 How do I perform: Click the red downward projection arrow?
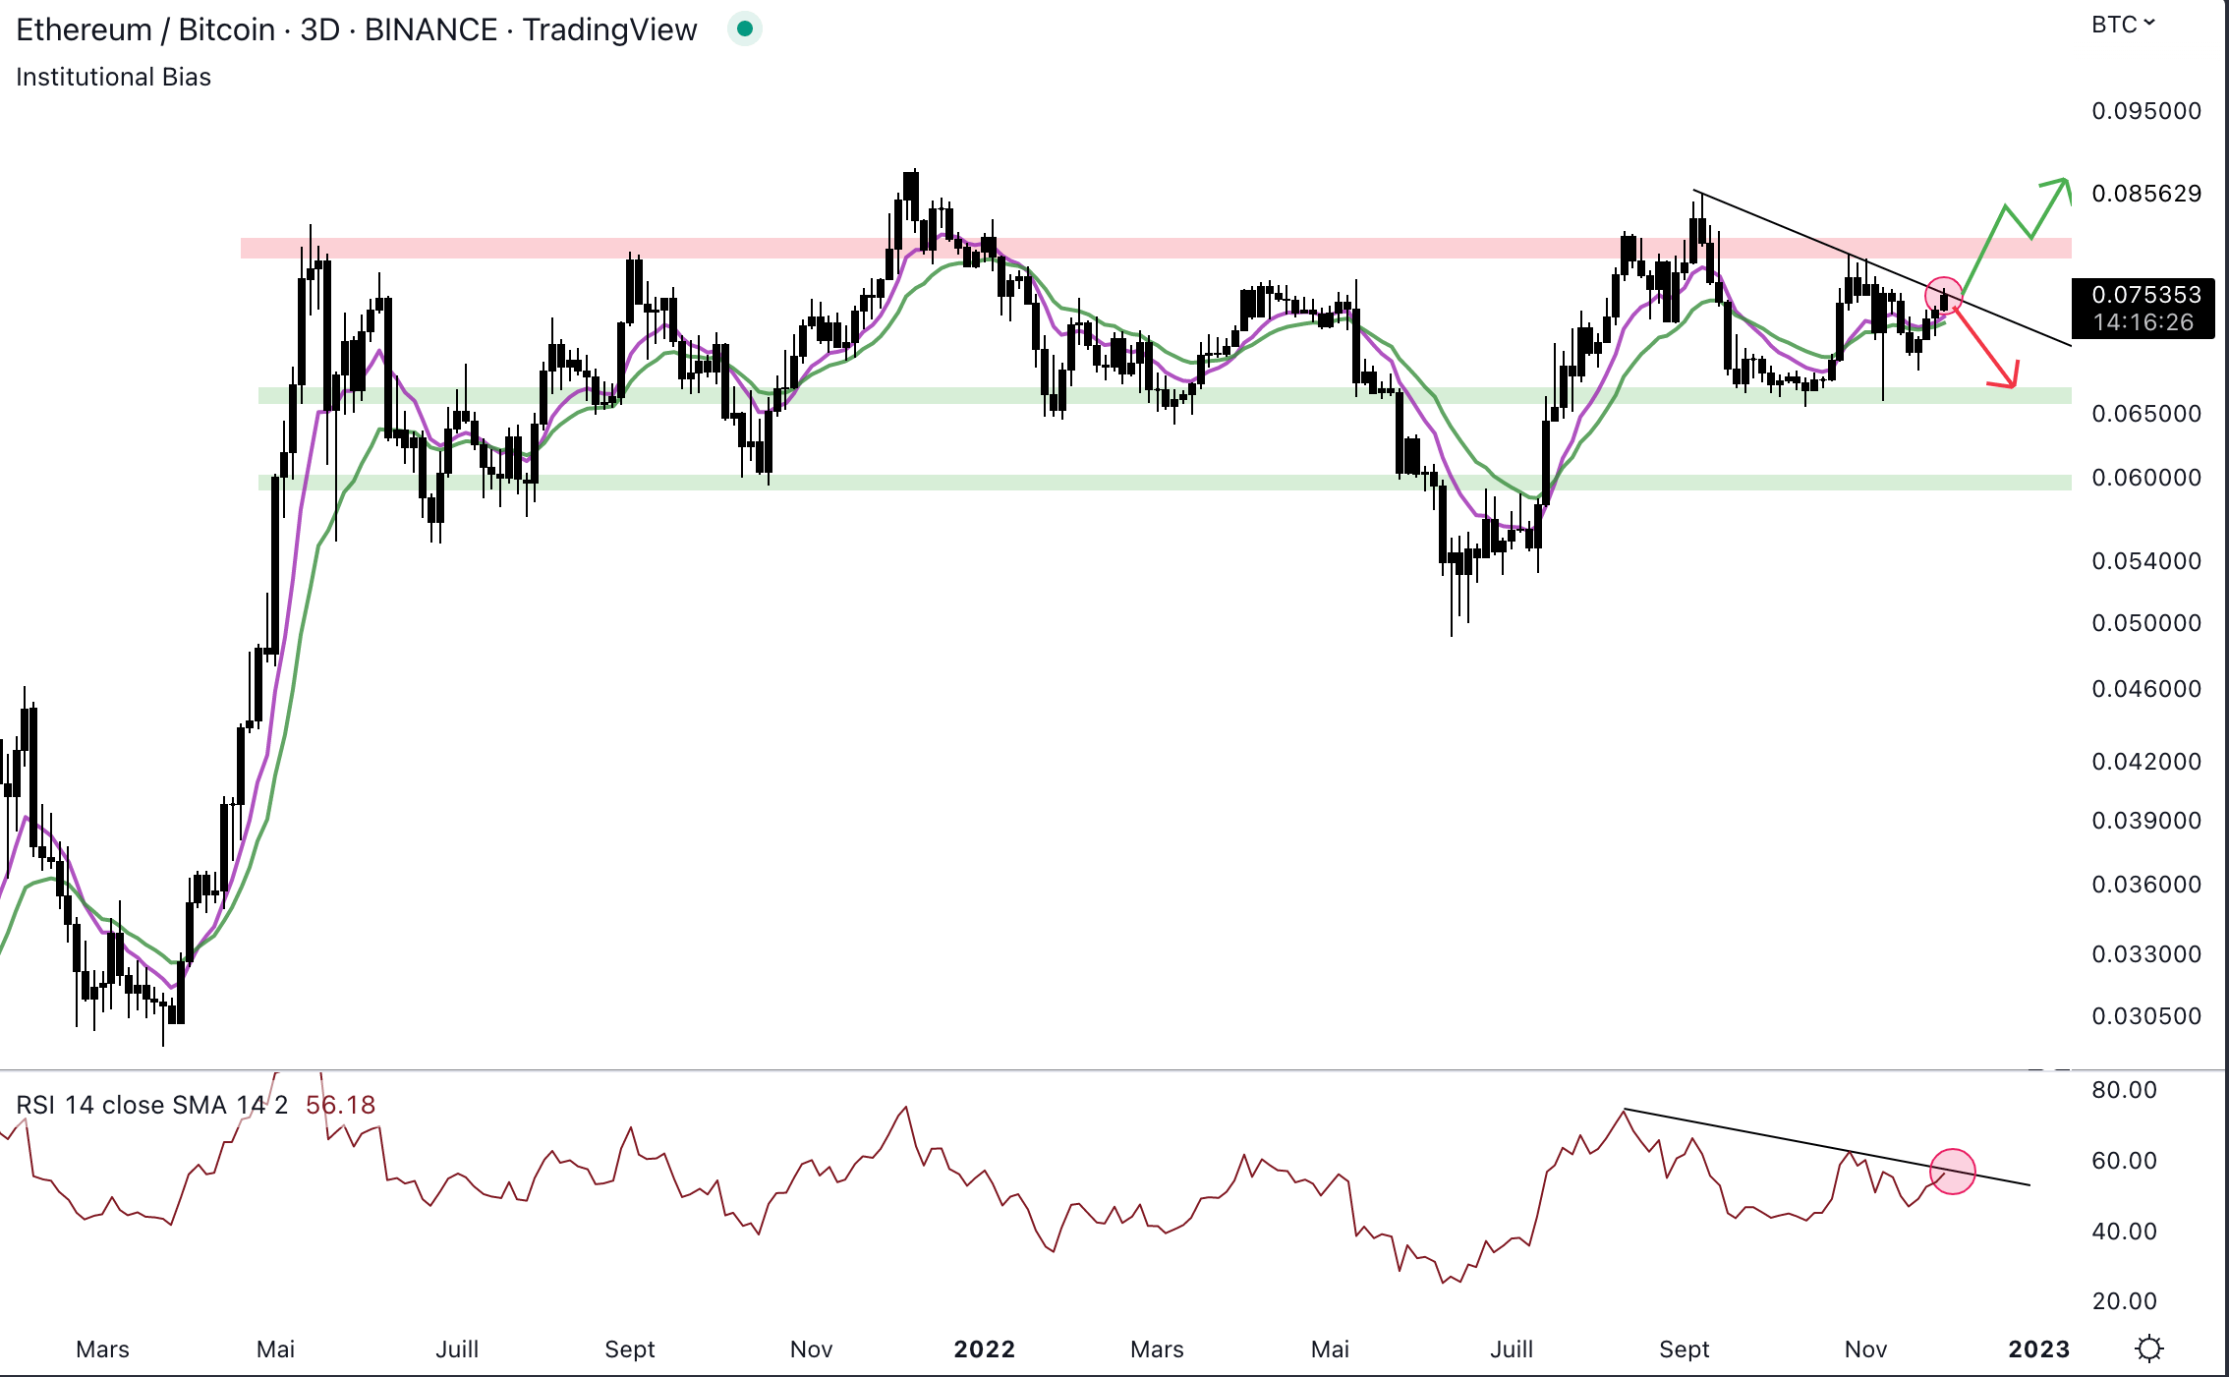tap(1985, 349)
